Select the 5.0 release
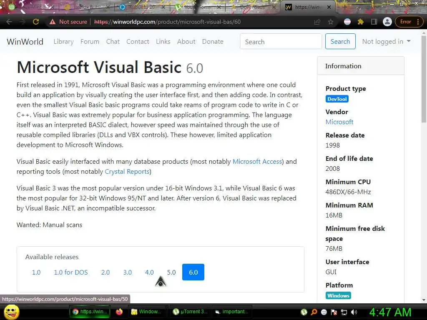Screen dimensions: 427x320 pos(171,272)
